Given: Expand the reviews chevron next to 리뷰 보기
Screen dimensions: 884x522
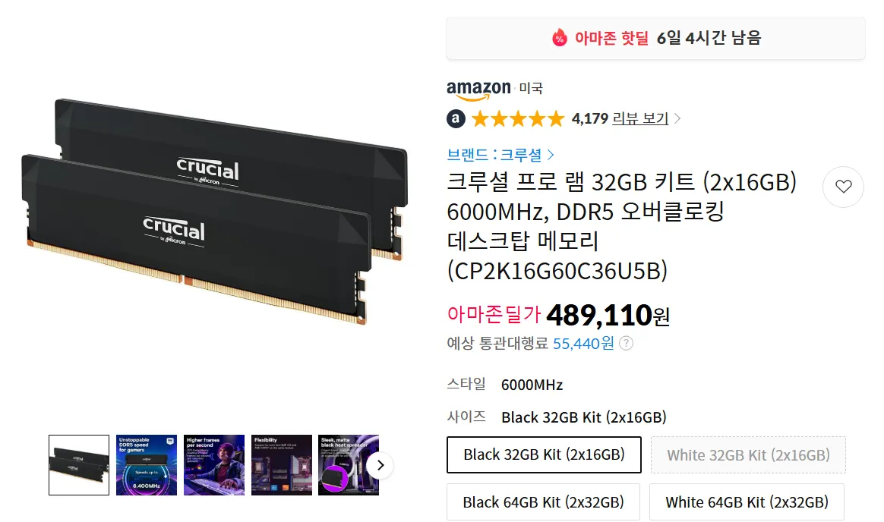Looking at the screenshot, I should pyautogui.click(x=677, y=119).
